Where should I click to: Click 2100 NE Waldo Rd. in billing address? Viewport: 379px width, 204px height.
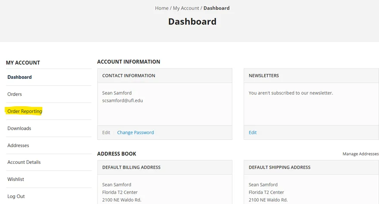tap(122, 200)
